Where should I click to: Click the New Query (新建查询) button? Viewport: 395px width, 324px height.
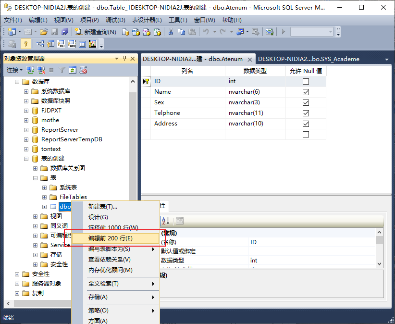[x=96, y=32]
